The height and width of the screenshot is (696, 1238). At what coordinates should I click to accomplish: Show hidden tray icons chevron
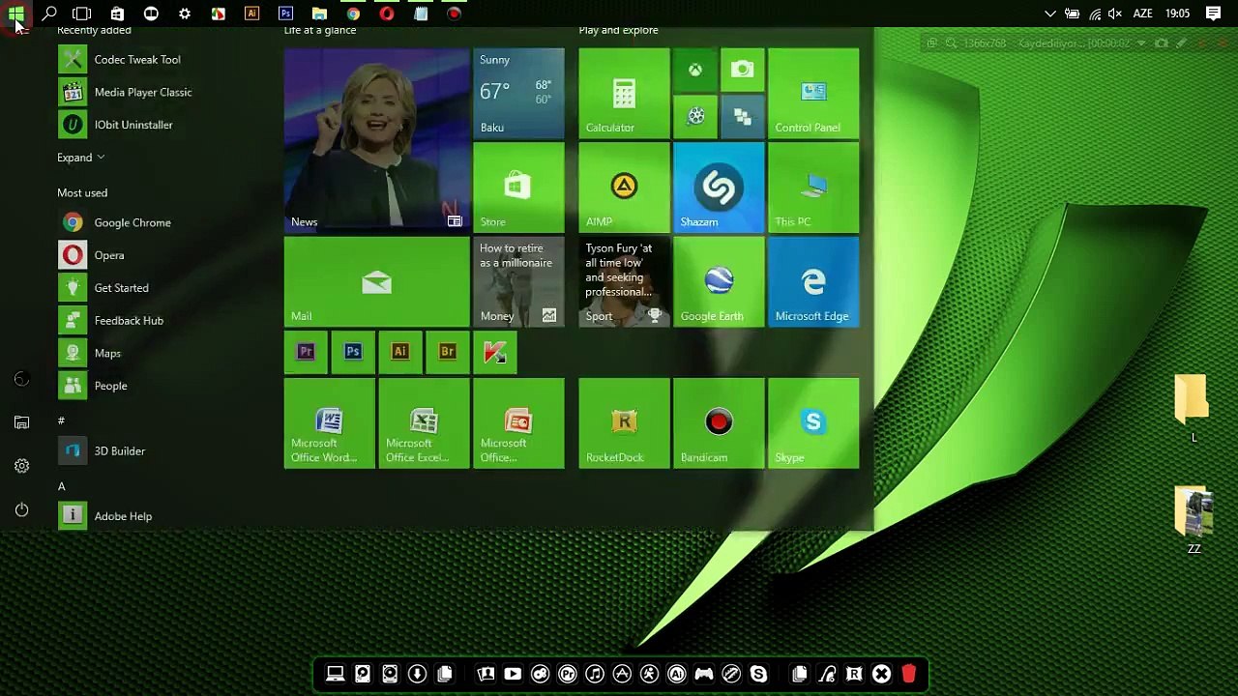(1050, 14)
